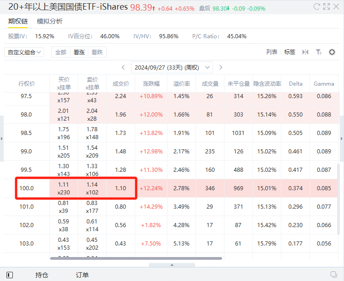The image size is (344, 281).
Task: Sort by 成交价 column header
Action: point(120,83)
